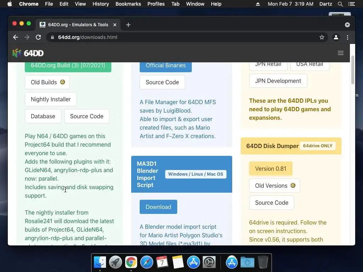The height and width of the screenshot is (272, 363).
Task: Click the padlock site info icon
Action: (x=52, y=37)
